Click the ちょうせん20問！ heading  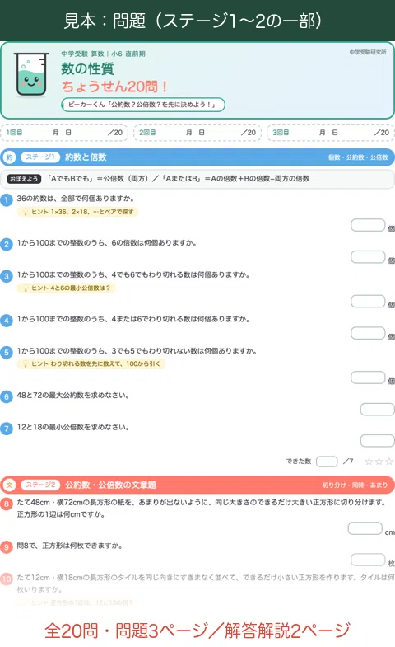pos(114,87)
